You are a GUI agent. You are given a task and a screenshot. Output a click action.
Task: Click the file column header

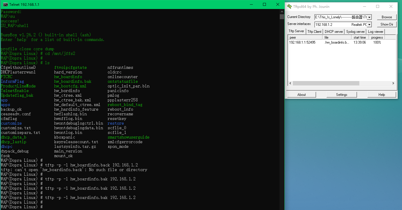(x=337, y=37)
